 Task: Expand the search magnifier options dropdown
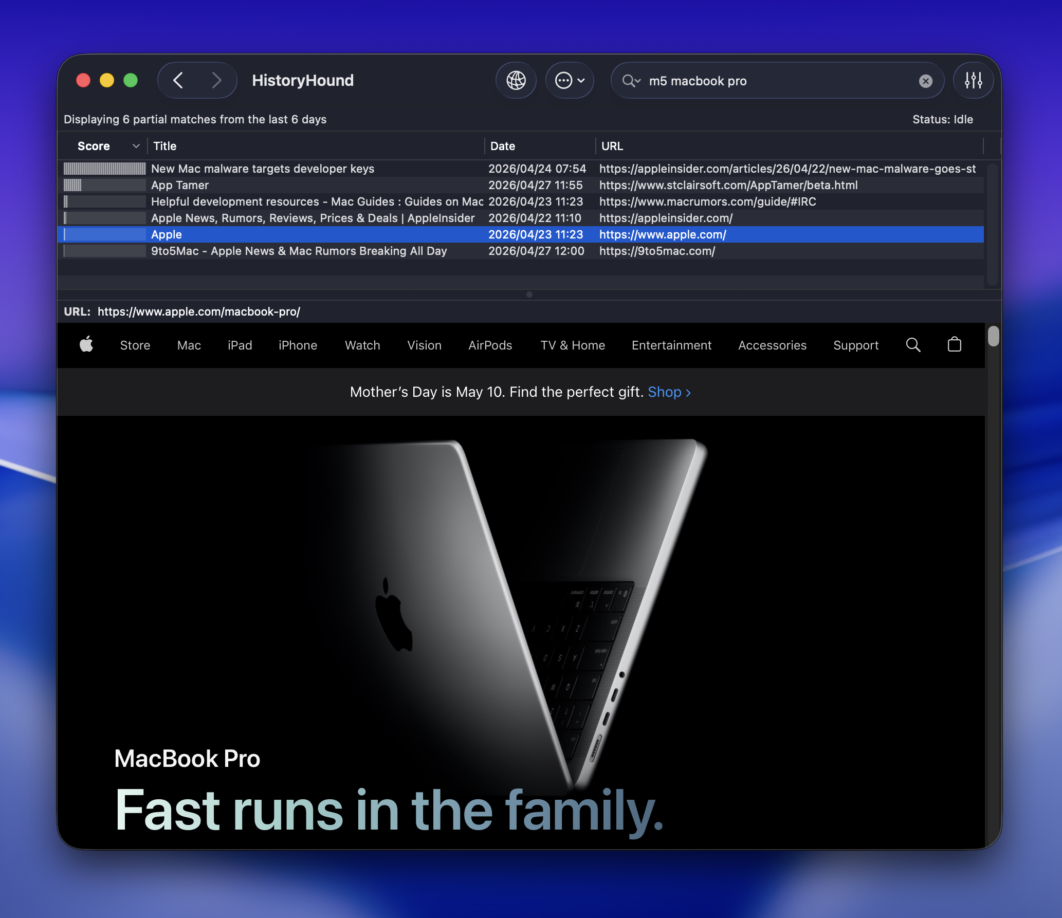coord(631,81)
